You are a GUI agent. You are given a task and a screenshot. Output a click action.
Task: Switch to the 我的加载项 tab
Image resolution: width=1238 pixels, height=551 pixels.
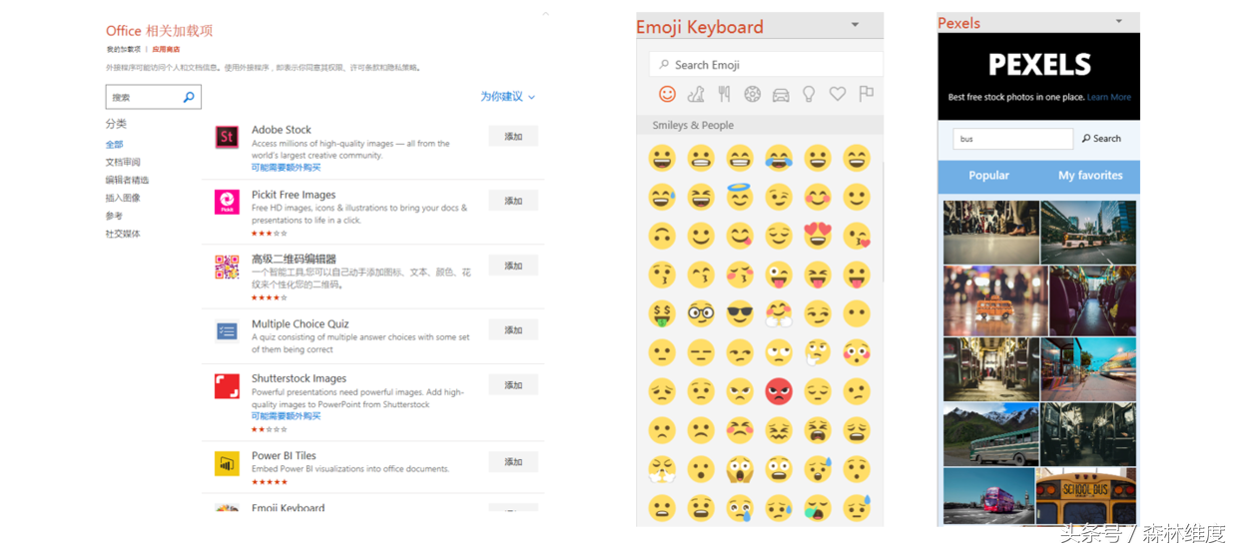tap(124, 49)
